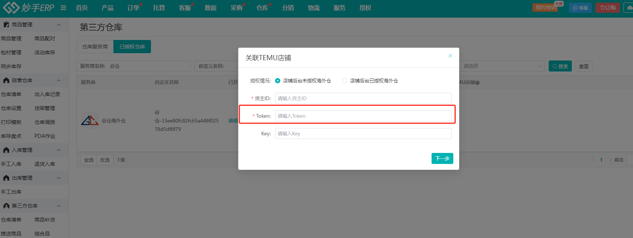This screenshot has height=238, width=633.
Task: Click the 自营仓库 house icon in the sidebar
Action: 6,80
